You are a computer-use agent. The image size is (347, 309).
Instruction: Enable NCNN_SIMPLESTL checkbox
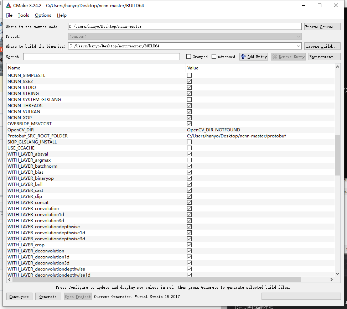[189, 75]
